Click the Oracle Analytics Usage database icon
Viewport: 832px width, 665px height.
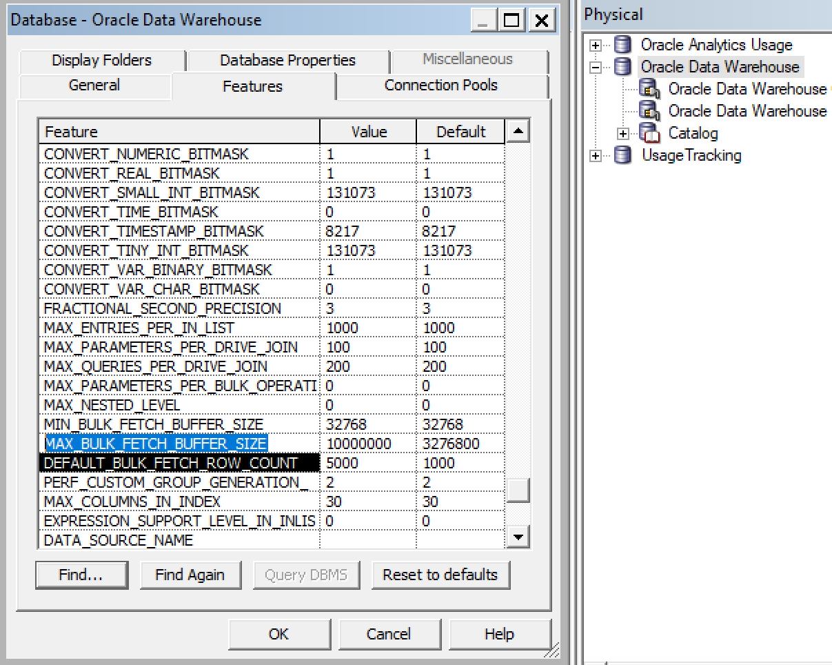coord(622,45)
